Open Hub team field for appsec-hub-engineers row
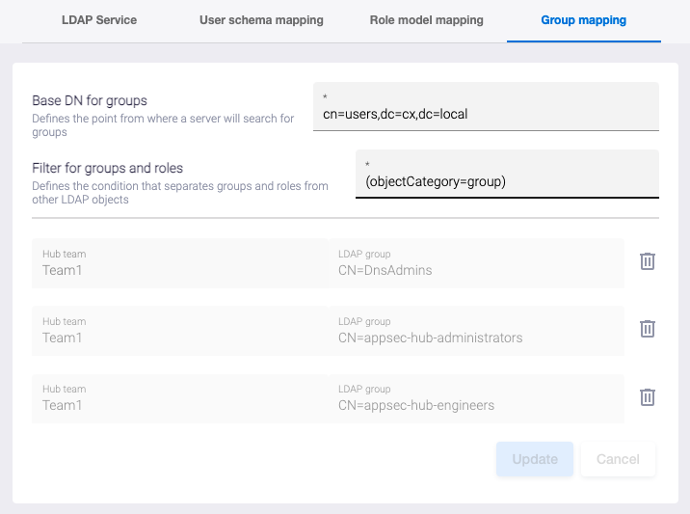The image size is (690, 514). 179,398
